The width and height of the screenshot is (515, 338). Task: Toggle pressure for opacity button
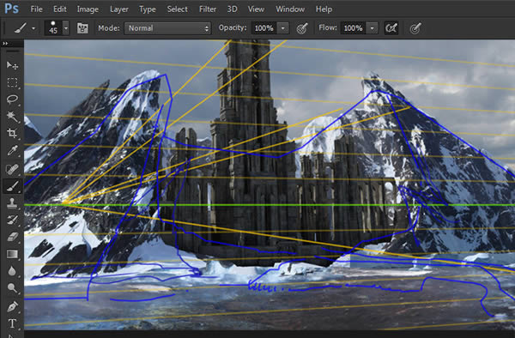302,28
